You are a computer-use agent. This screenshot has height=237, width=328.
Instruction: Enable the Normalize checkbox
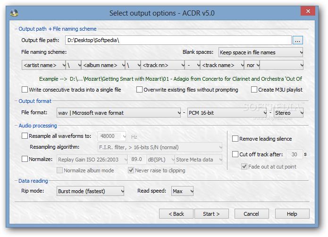pyautogui.click(x=25, y=159)
